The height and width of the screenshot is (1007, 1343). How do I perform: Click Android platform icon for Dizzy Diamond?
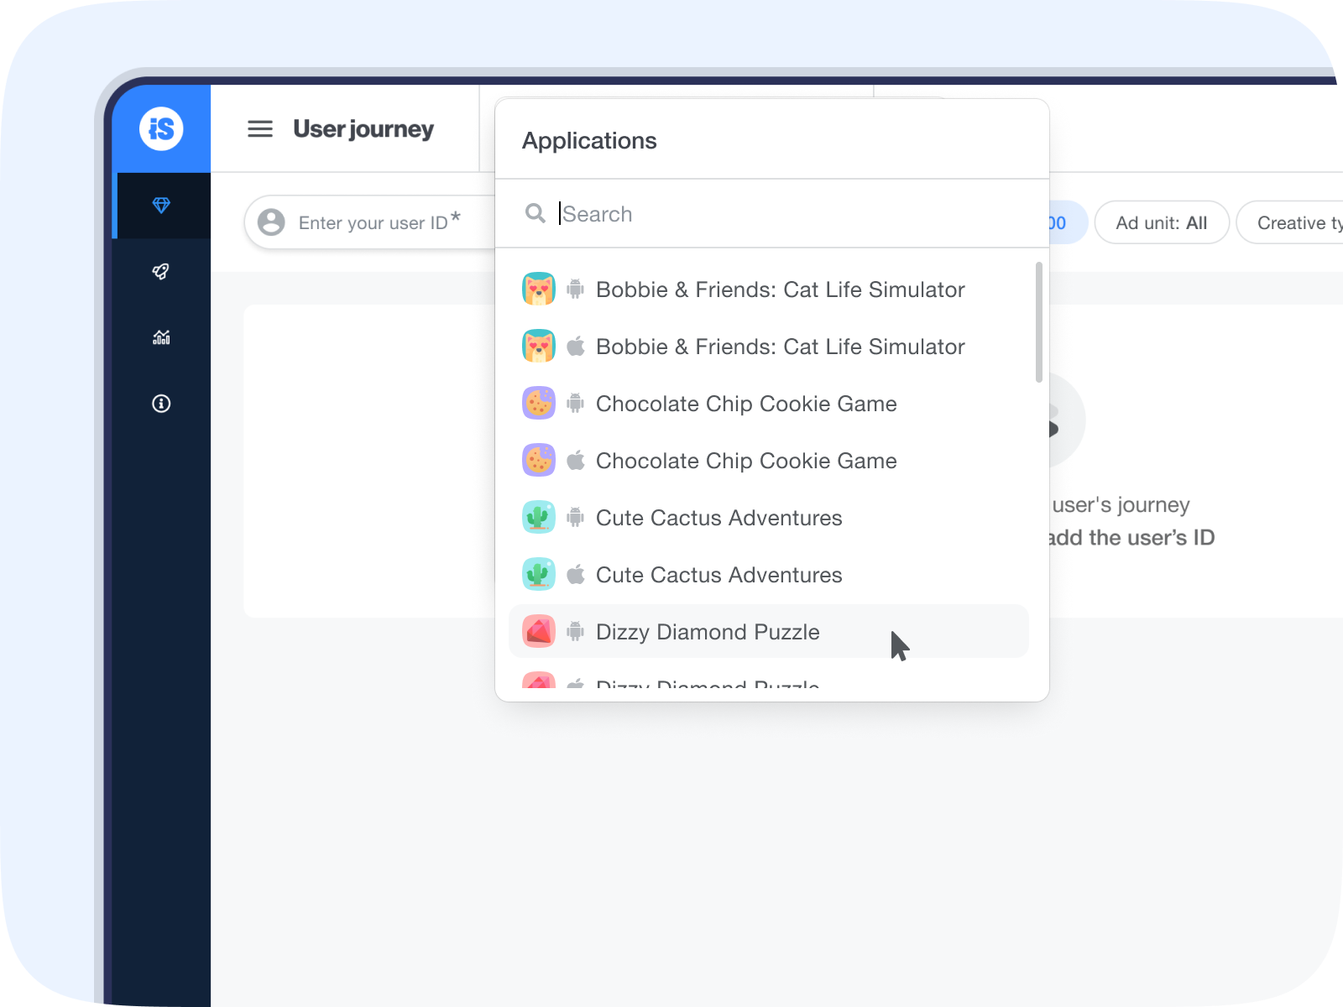(575, 631)
